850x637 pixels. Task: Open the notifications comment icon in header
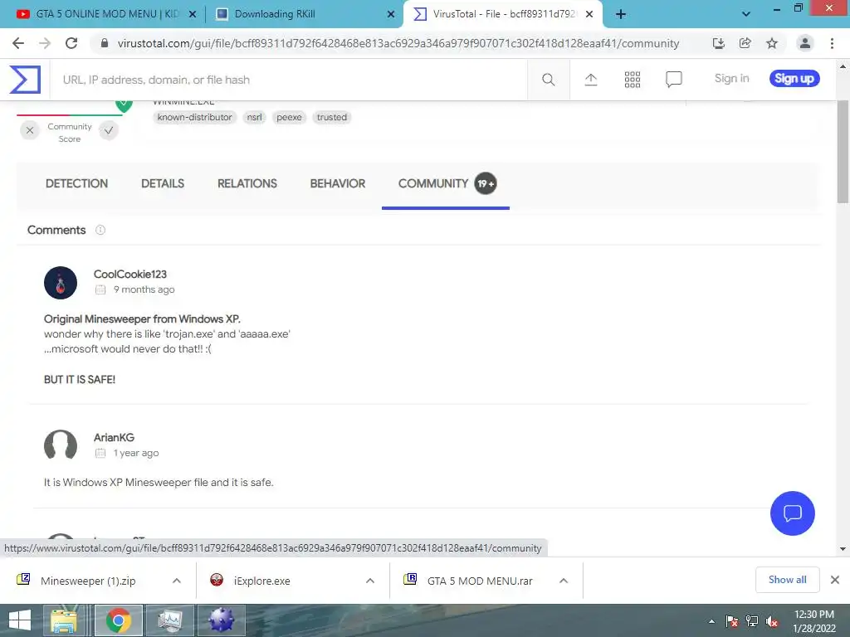click(x=673, y=80)
